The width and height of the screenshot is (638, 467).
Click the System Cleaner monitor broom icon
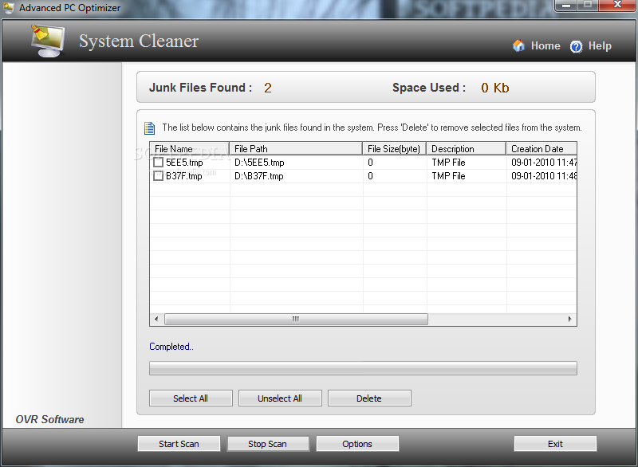click(48, 41)
